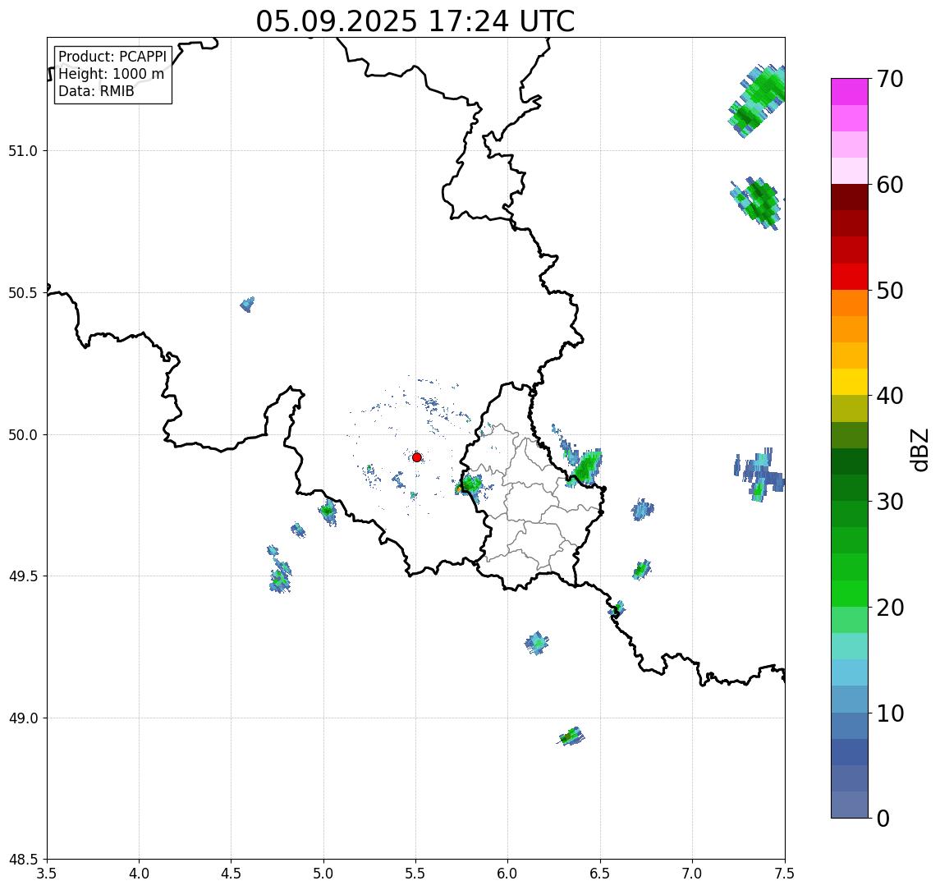
Task: Click the rain cell near 5.0°E 49.73°N
Action: pos(328,512)
